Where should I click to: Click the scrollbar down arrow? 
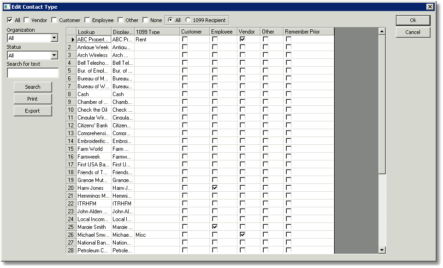[382, 250]
